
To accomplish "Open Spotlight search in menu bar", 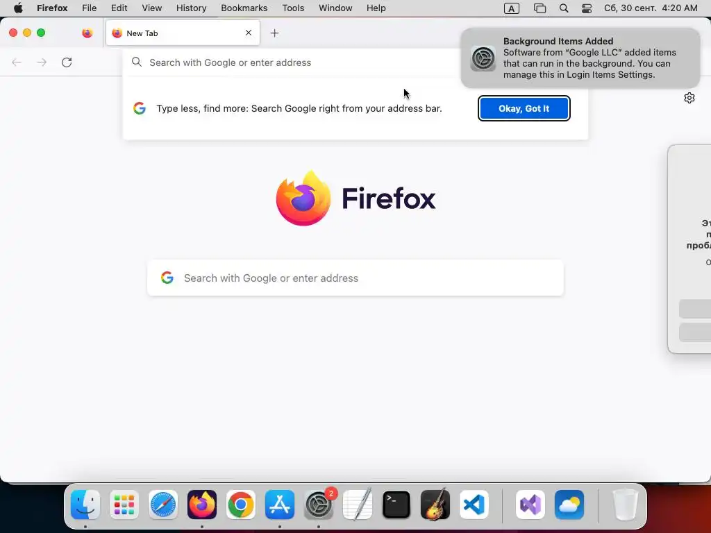I will (x=564, y=8).
